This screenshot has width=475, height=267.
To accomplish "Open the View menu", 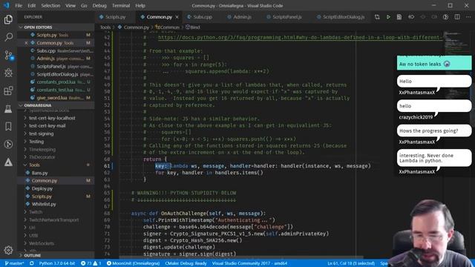I will 71,5.
